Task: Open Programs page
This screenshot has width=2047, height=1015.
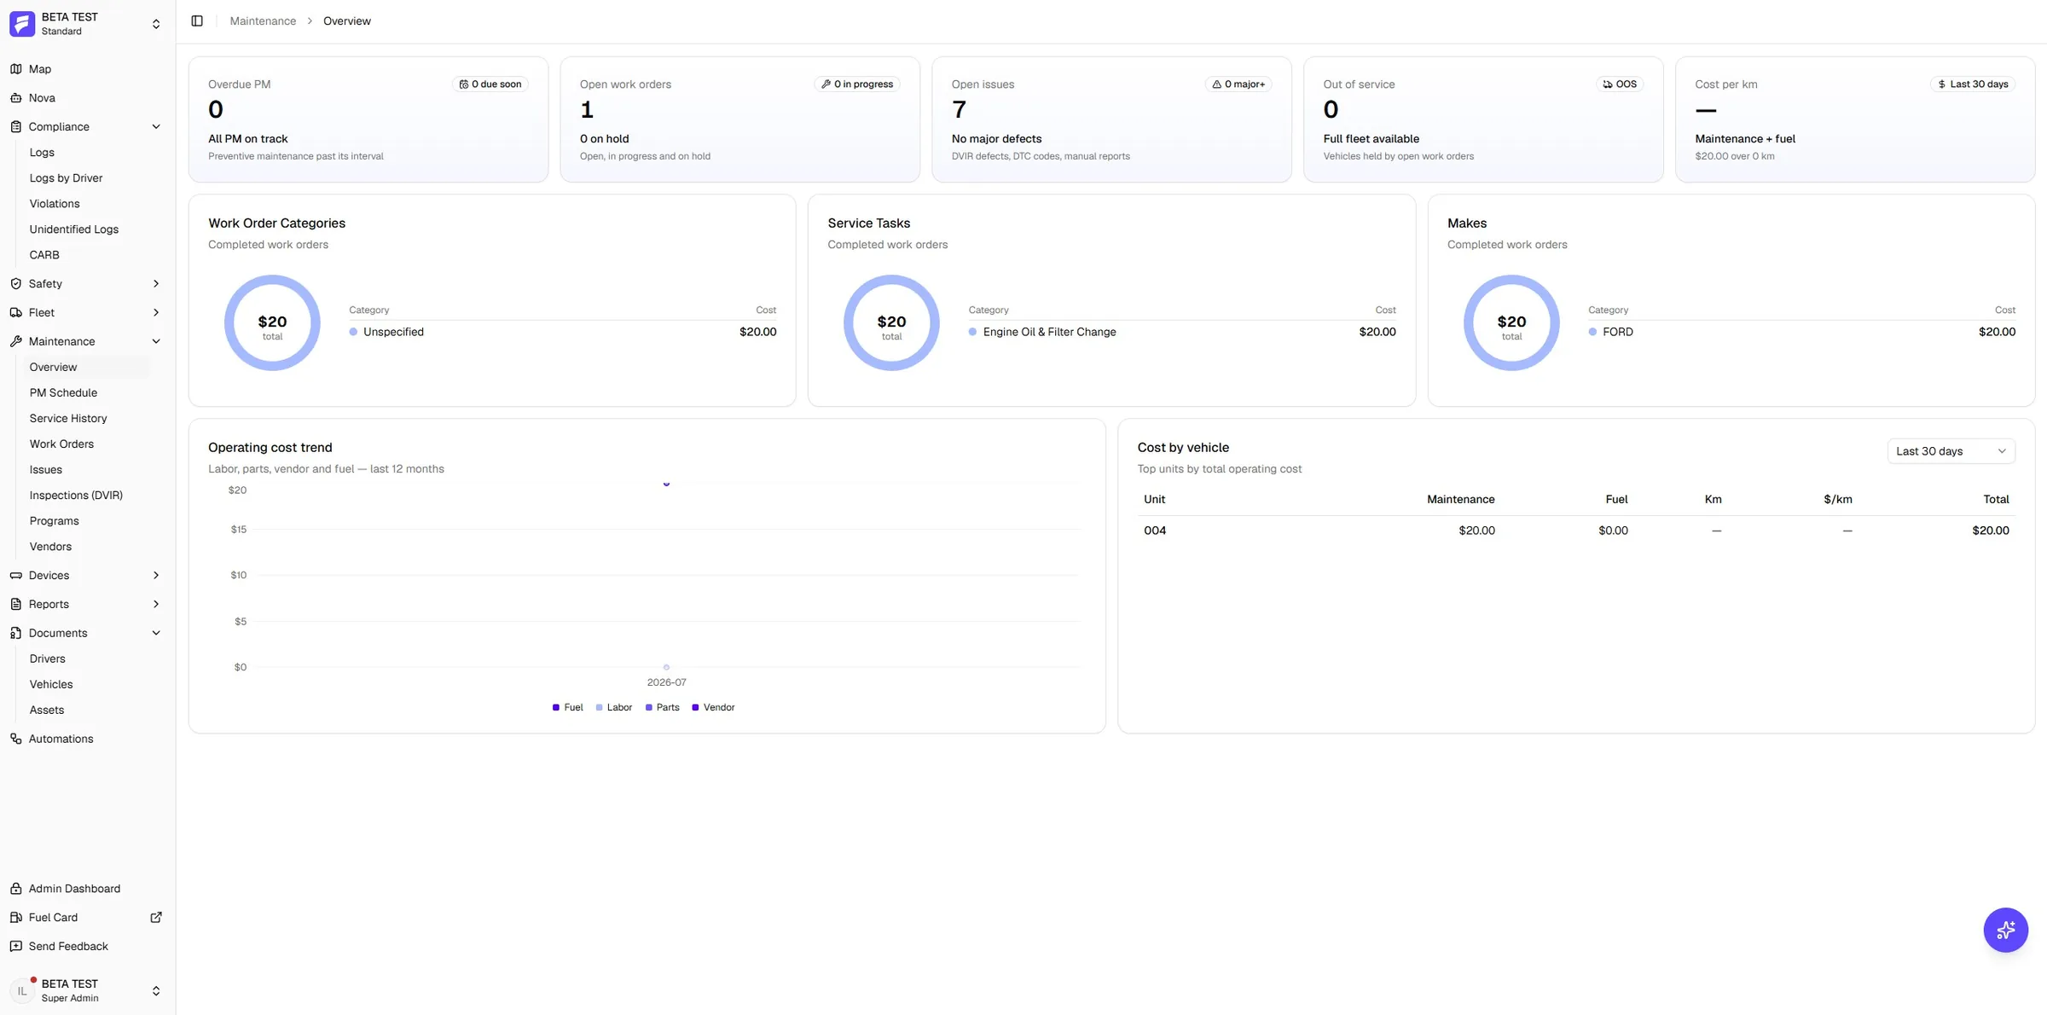Action: click(x=54, y=521)
